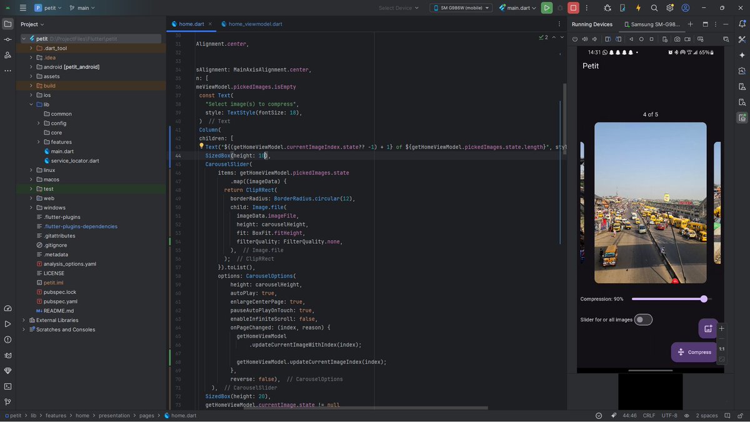This screenshot has width=750, height=422.
Task: Open Resource Manager tool window icon
Action: click(7, 55)
